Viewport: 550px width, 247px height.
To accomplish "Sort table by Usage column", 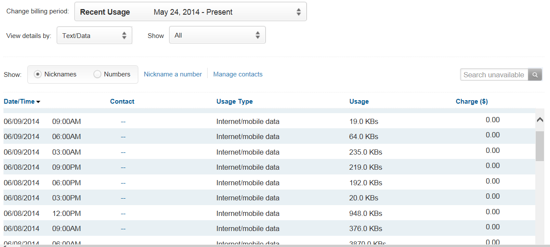I will click(x=359, y=101).
